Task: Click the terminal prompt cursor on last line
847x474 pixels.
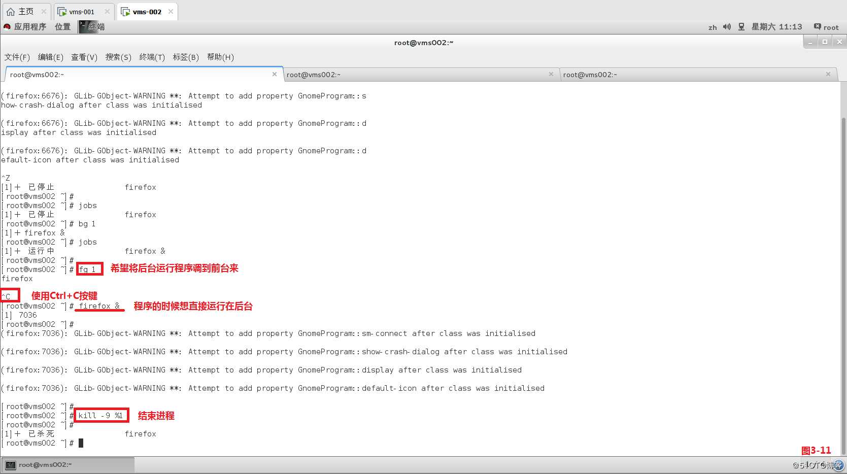Action: click(x=81, y=443)
